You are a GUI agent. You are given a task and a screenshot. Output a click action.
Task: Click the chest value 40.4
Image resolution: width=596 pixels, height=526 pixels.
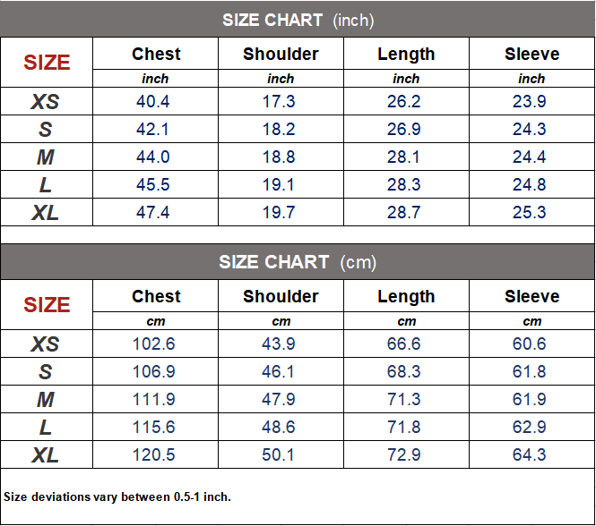153,102
